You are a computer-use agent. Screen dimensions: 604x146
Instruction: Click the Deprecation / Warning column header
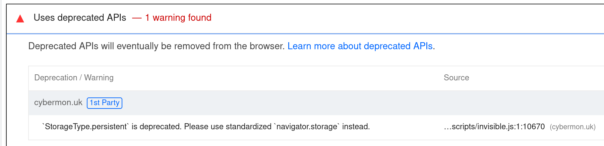tap(74, 78)
